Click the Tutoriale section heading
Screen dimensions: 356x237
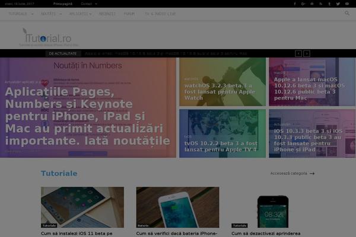(x=59, y=174)
